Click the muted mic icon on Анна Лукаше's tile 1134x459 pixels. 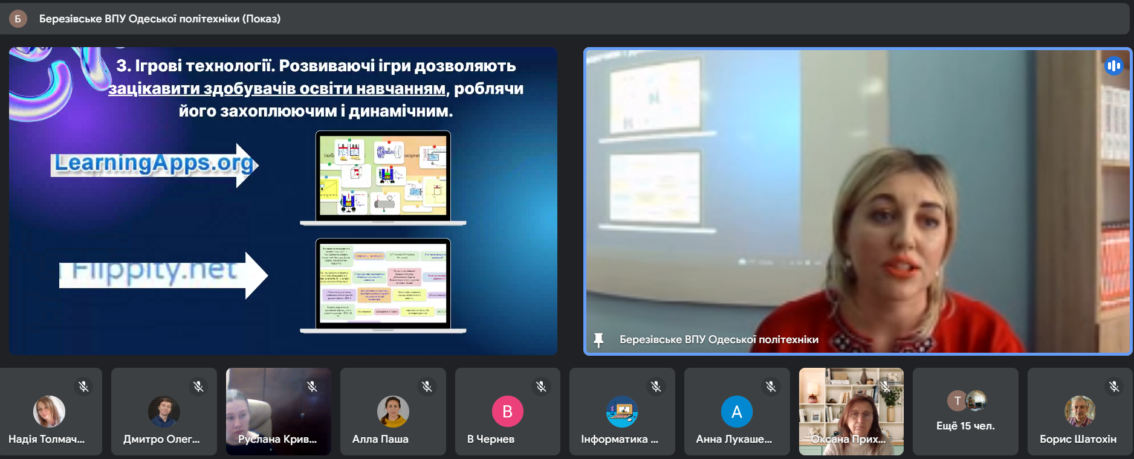pyautogui.click(x=771, y=387)
